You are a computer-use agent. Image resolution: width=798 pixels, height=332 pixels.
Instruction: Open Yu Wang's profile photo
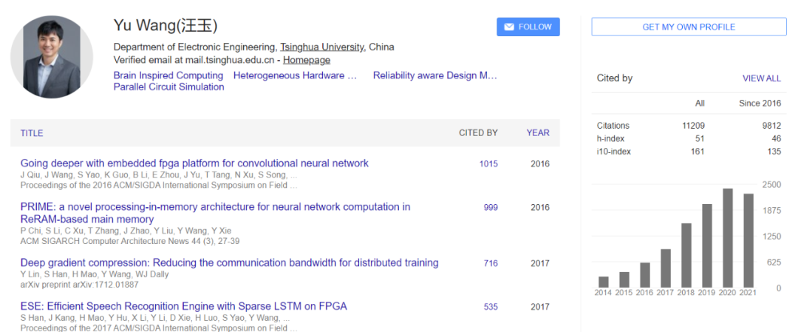[52, 56]
